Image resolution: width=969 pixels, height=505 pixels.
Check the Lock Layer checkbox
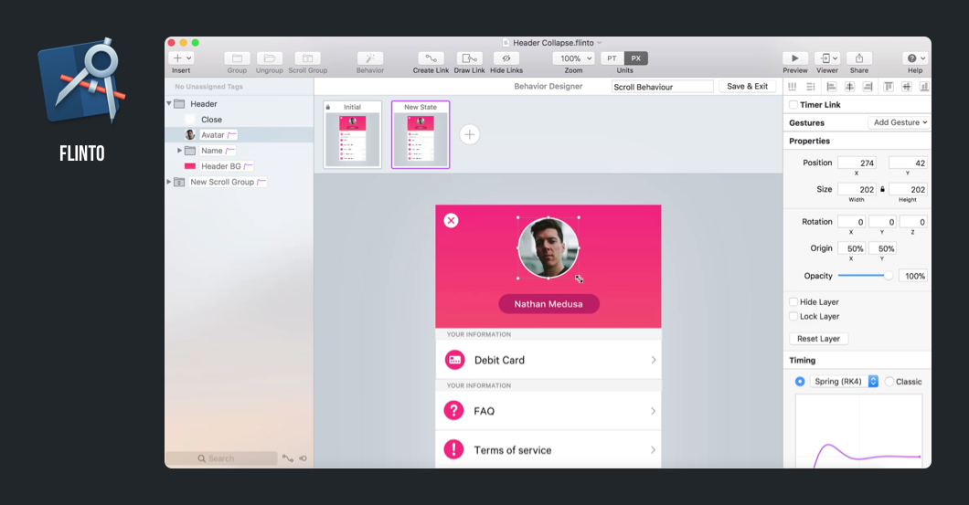coord(793,316)
